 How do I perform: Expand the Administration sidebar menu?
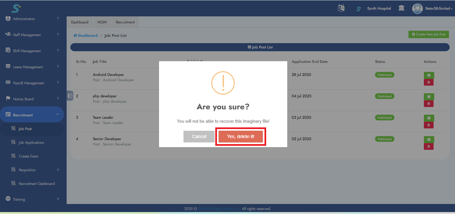coord(32,19)
